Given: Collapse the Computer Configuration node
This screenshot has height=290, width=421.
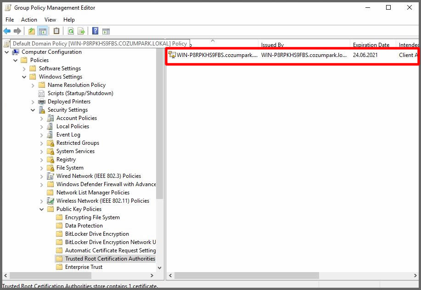Looking at the screenshot, I should 7,52.
